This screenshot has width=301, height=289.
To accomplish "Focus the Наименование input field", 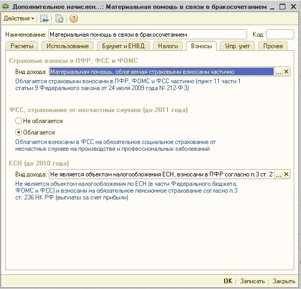I will click(148, 35).
